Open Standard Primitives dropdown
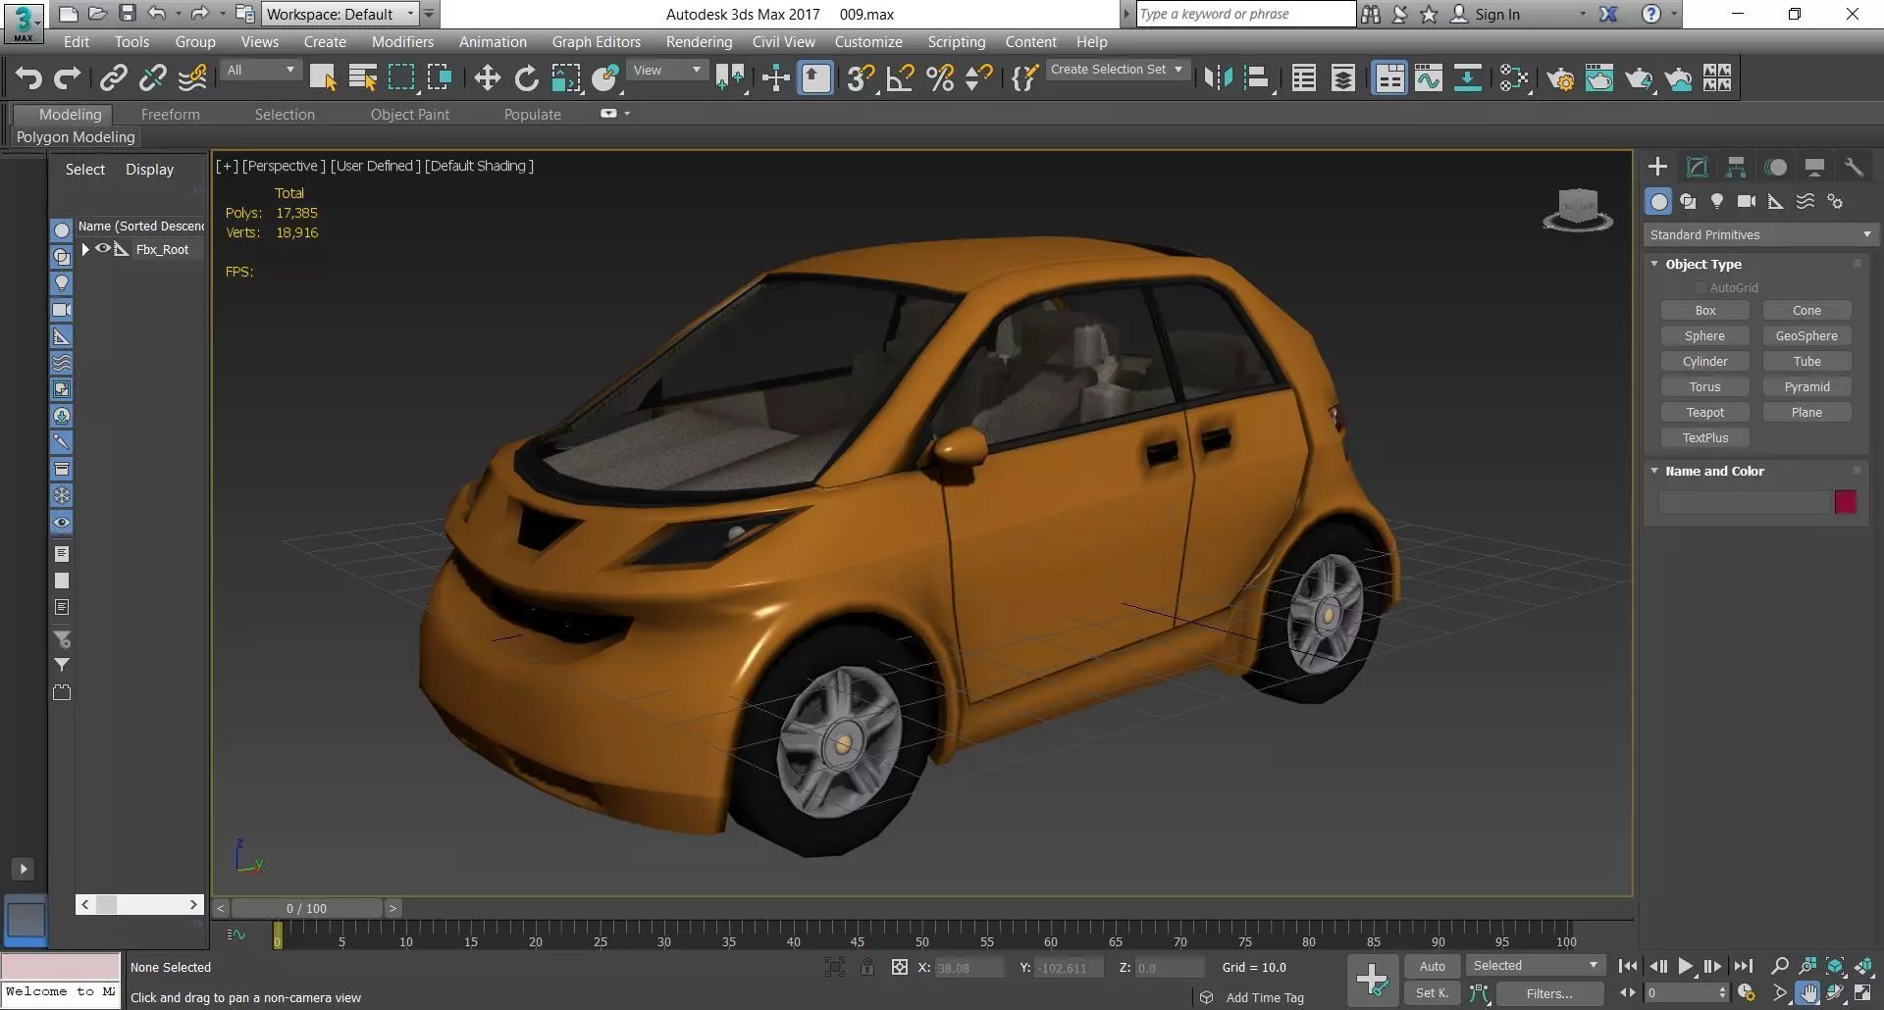This screenshot has height=1010, width=1884. pyautogui.click(x=1760, y=234)
